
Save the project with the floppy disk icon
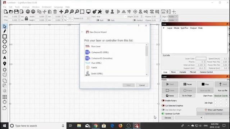17,11
